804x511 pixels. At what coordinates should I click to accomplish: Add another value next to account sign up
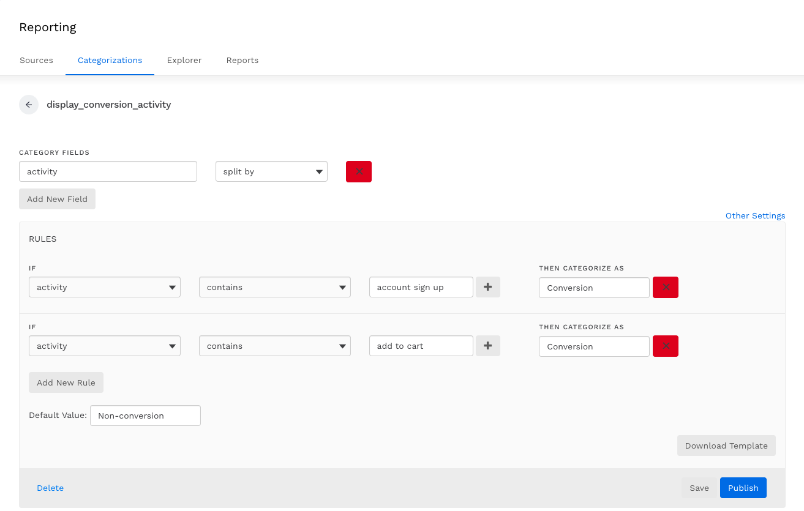(x=488, y=288)
